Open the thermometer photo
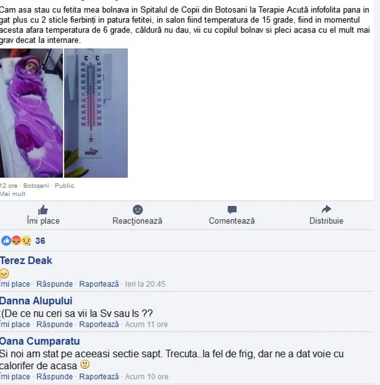Screen dimensions: 380x385 (96, 113)
